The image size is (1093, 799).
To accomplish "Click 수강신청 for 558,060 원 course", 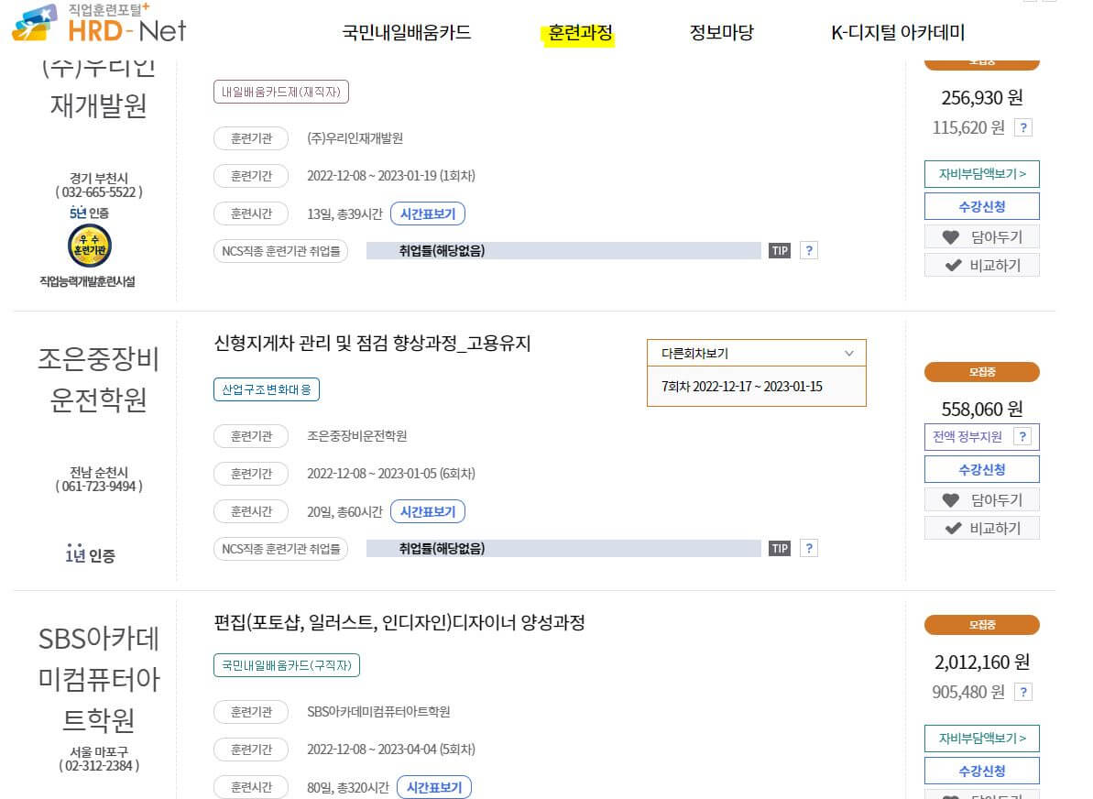I will pyautogui.click(x=981, y=469).
